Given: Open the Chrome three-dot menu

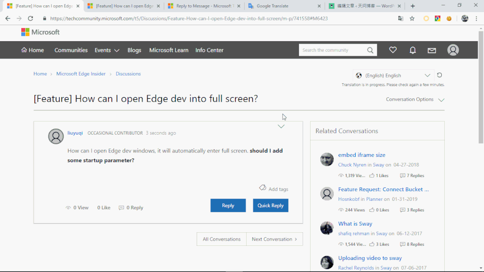Looking at the screenshot, I should click(476, 18).
